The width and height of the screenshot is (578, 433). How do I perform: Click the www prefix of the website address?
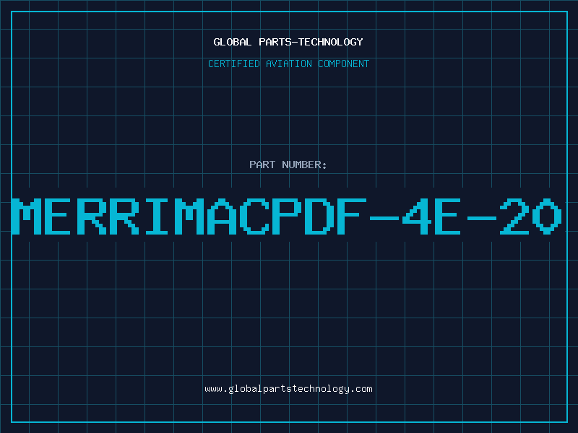[213, 389]
